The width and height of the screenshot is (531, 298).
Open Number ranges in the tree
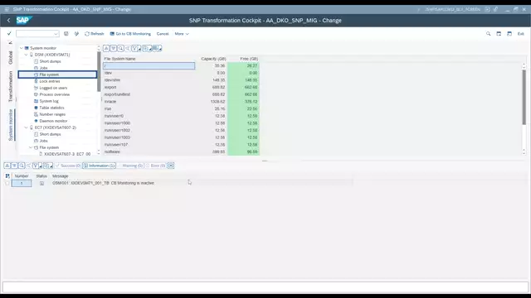click(x=52, y=114)
